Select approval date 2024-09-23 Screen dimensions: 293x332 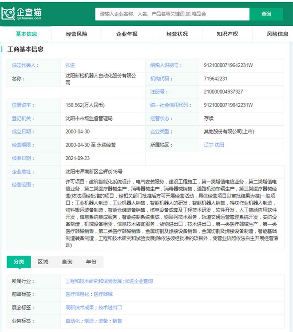pos(78,158)
